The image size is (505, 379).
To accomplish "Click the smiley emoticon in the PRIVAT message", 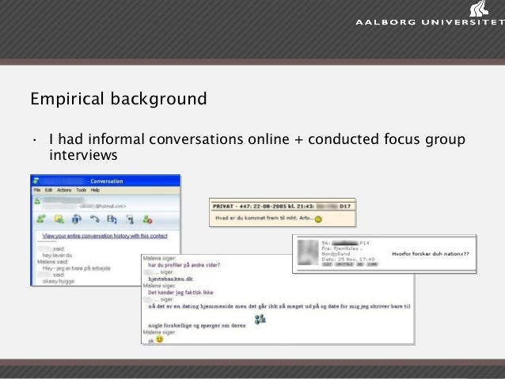I will click(x=318, y=219).
